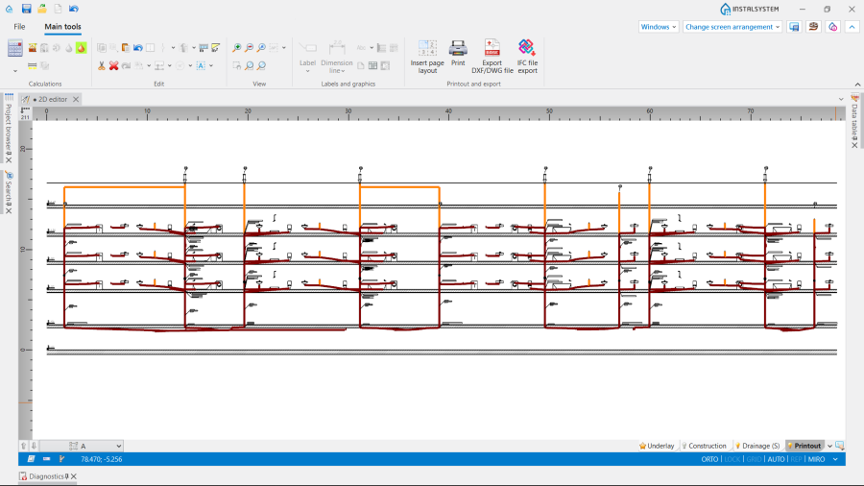Viewport: 864px width, 486px height.
Task: Open the Dimension line dropdown
Action: click(337, 58)
